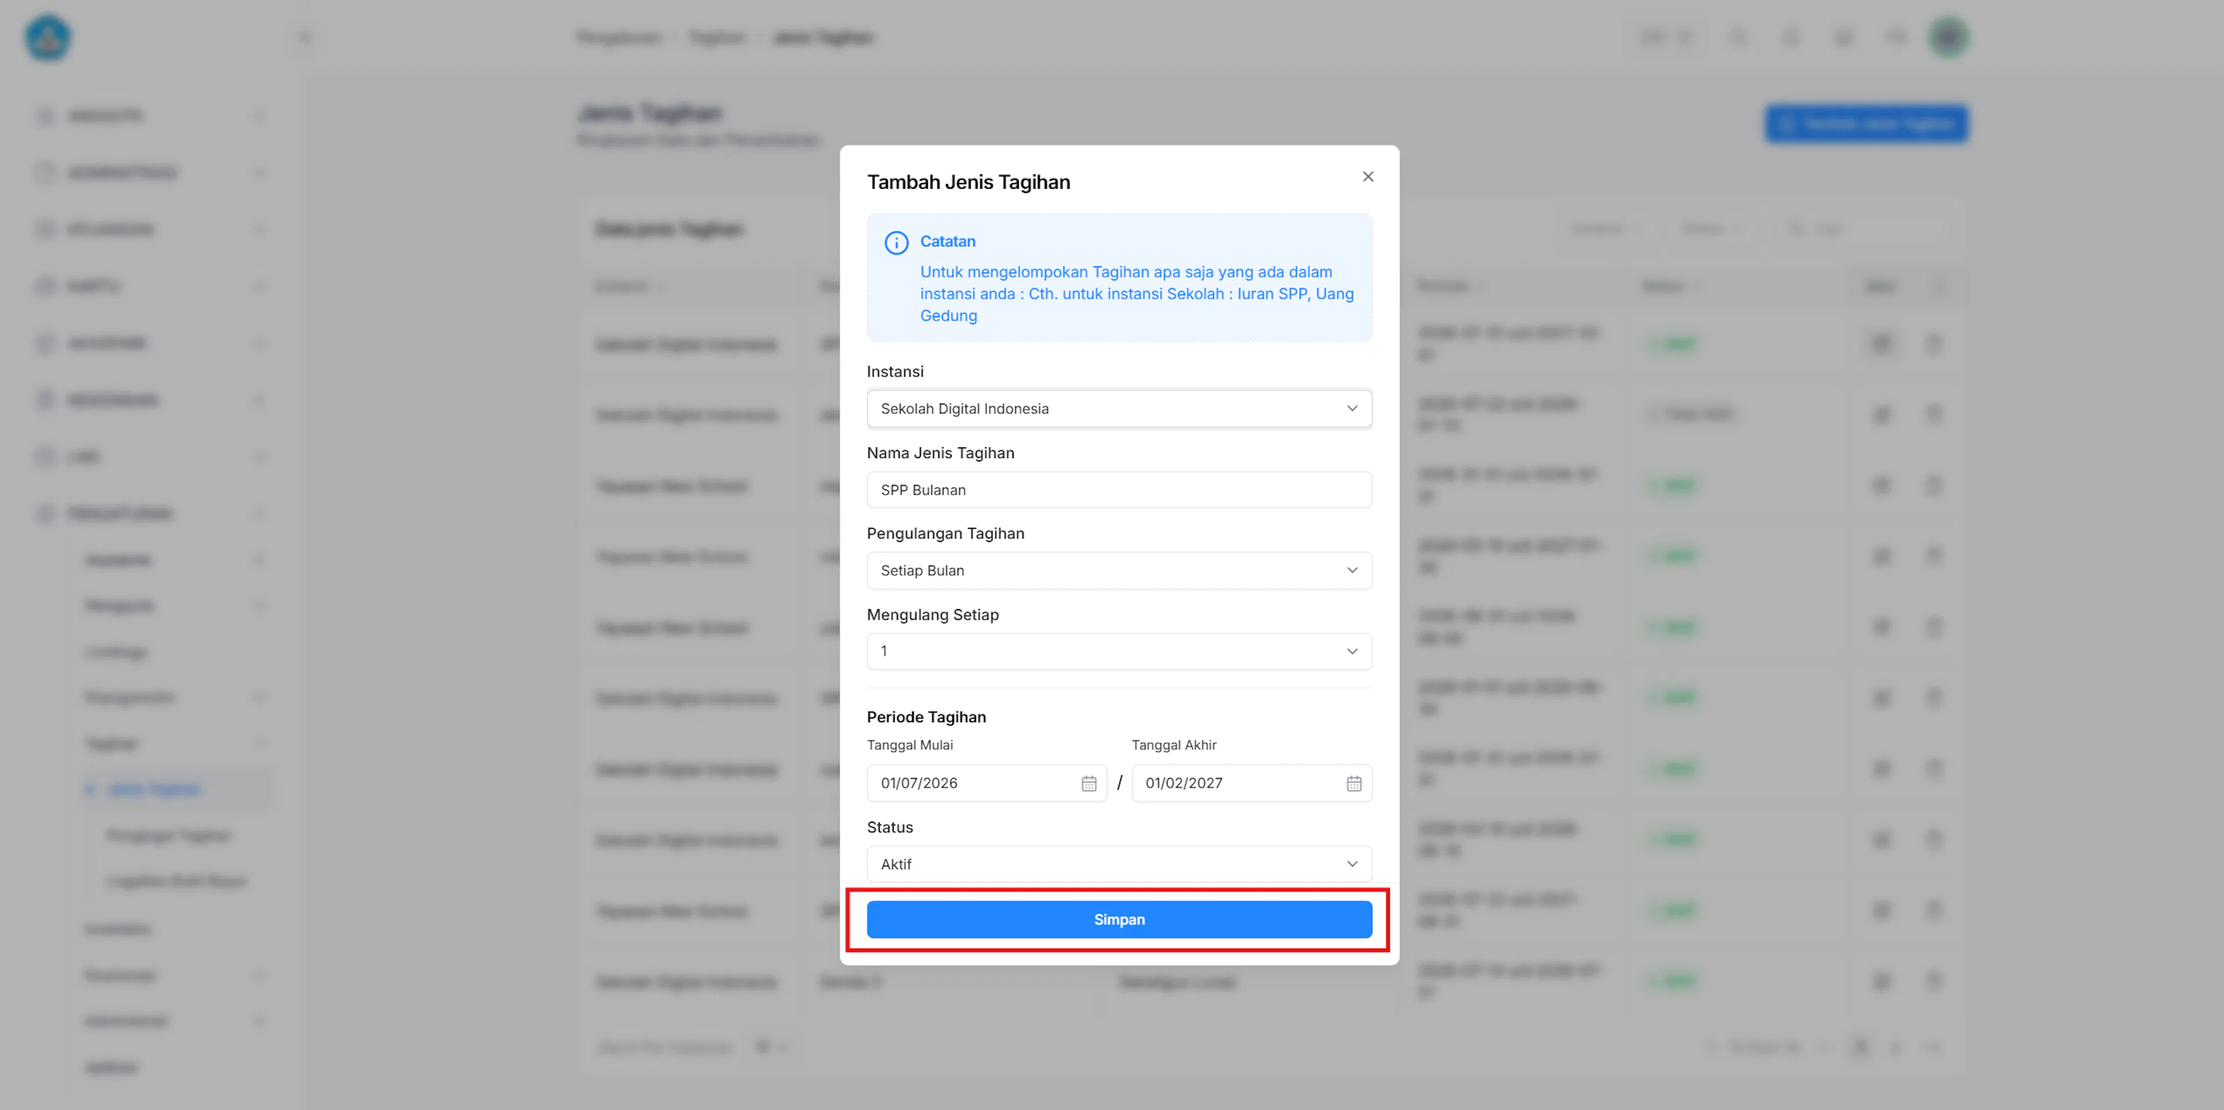Image resolution: width=2224 pixels, height=1110 pixels.
Task: Click the info icon beside Catatan
Action: pyautogui.click(x=896, y=243)
